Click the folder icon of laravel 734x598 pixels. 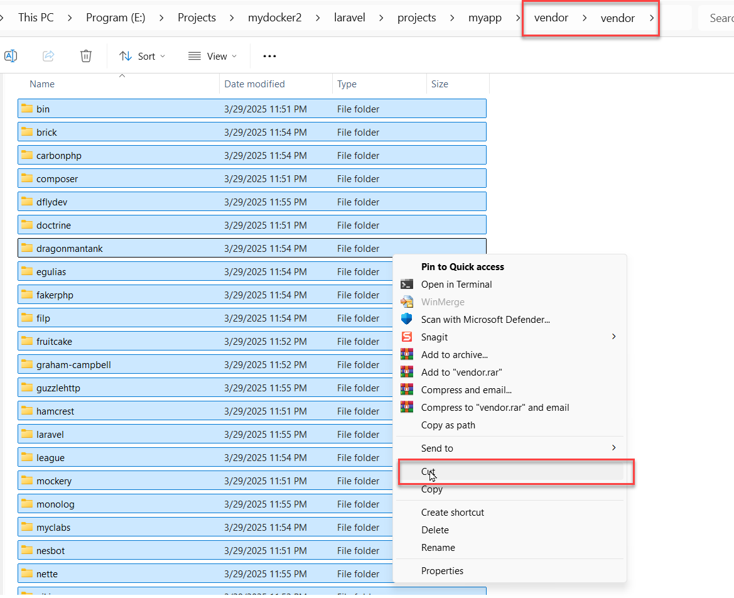coord(27,434)
